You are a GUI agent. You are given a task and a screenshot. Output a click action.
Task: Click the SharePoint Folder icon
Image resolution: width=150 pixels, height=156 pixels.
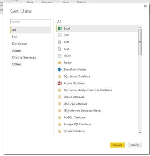60,70
